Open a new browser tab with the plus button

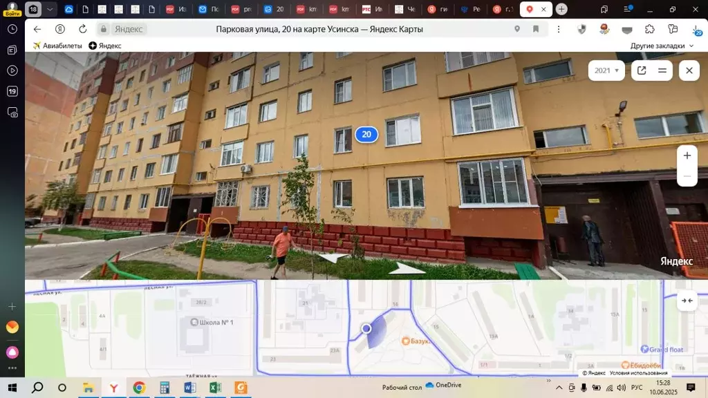(x=561, y=9)
